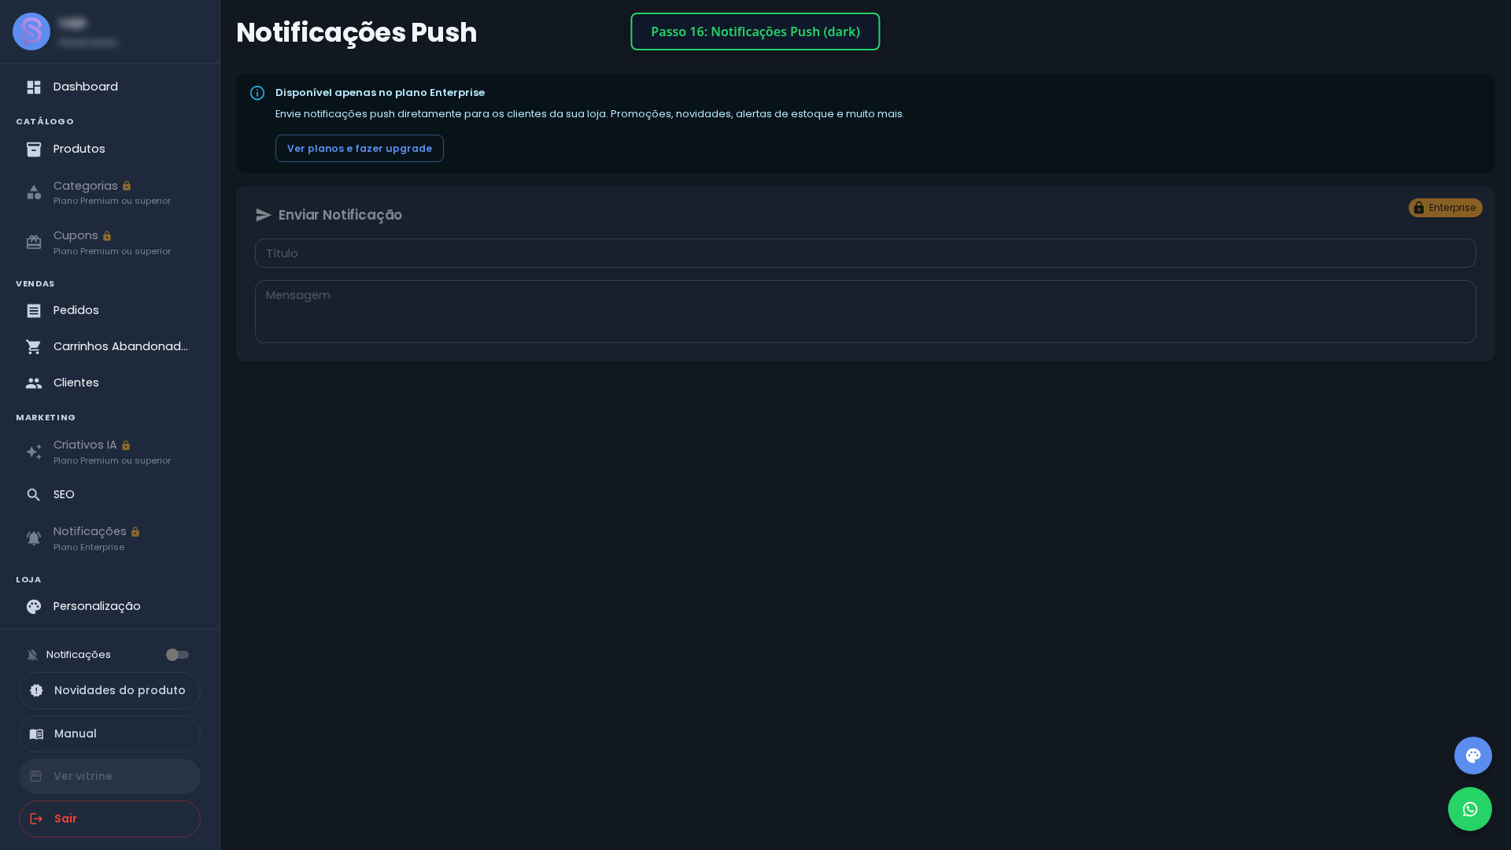Focus the Mensagem text area

865,312
